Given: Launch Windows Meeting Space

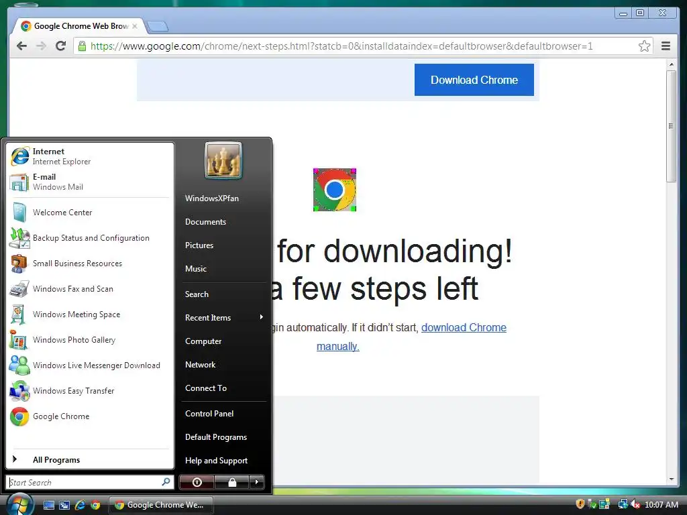Looking at the screenshot, I should (90, 314).
